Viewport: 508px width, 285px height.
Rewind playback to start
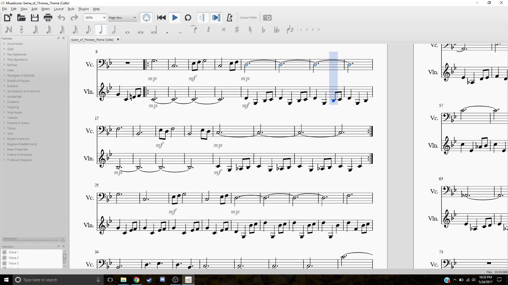(x=161, y=17)
